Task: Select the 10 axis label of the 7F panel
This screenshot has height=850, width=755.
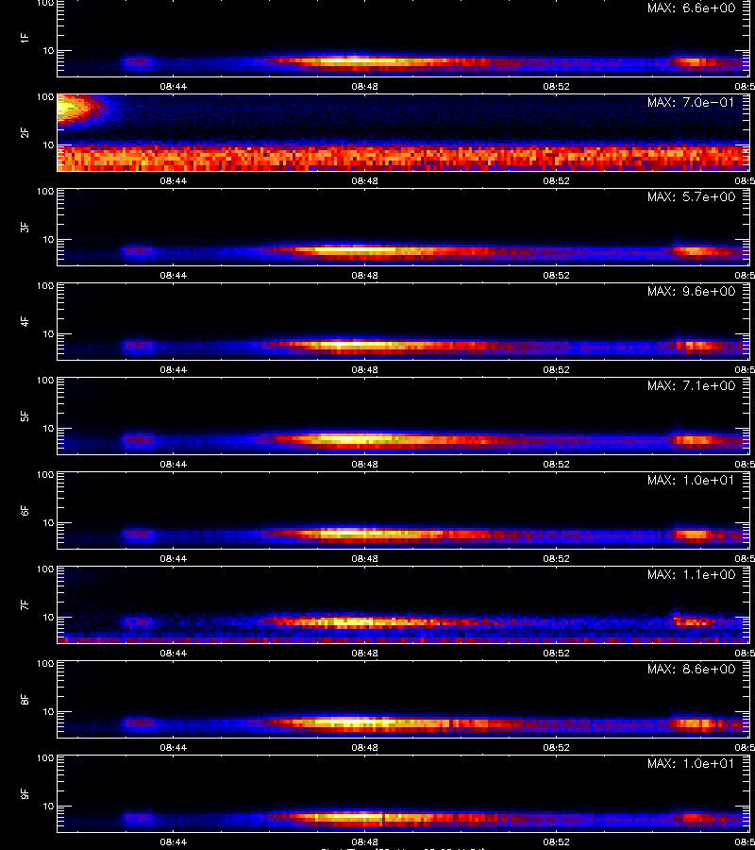Action: coord(49,617)
